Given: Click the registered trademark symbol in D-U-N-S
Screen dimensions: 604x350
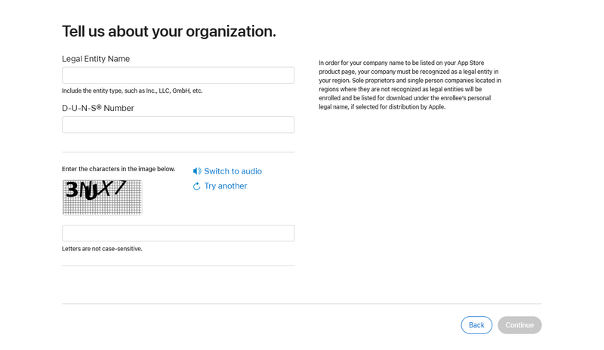Looking at the screenshot, I should coord(98,107).
